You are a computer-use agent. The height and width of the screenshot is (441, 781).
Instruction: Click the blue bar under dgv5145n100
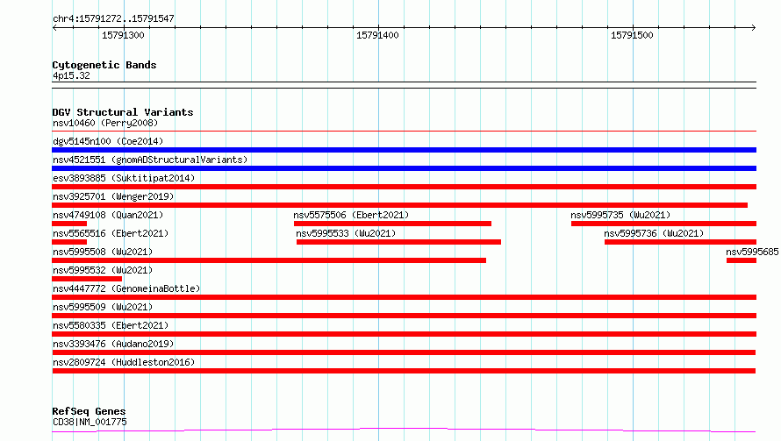click(x=404, y=150)
